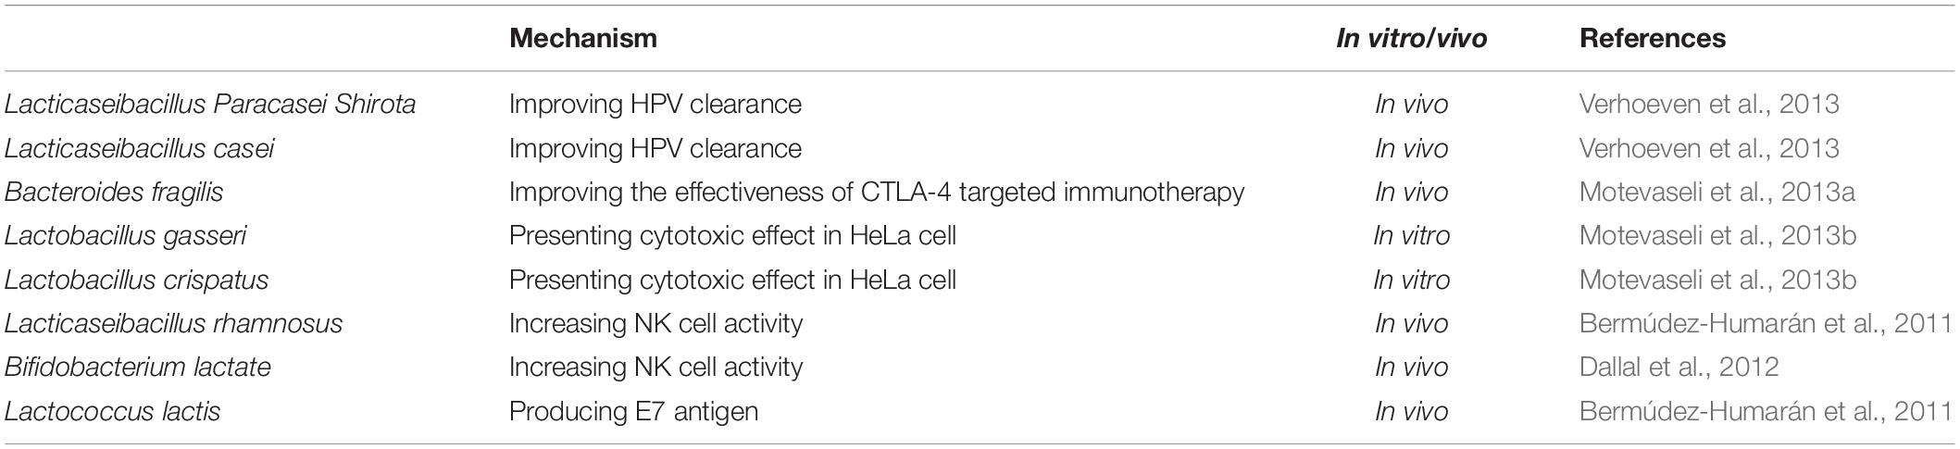Select the Lacticaseibacillus casei species name
The width and height of the screenshot is (1960, 449).
140,149
